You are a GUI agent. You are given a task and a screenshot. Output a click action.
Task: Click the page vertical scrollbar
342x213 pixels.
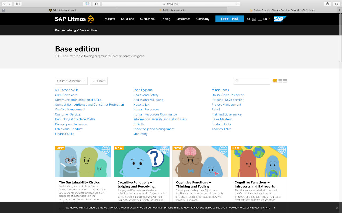click(340, 37)
